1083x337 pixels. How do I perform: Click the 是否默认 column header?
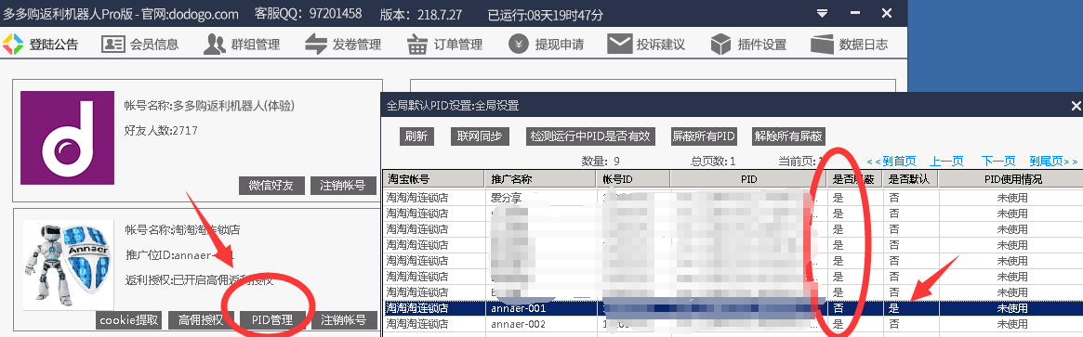[910, 179]
